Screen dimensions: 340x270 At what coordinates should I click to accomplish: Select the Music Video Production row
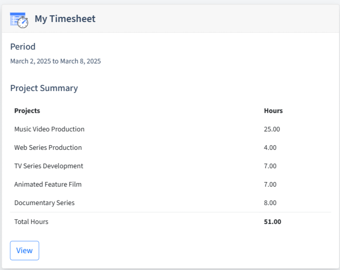(171, 129)
